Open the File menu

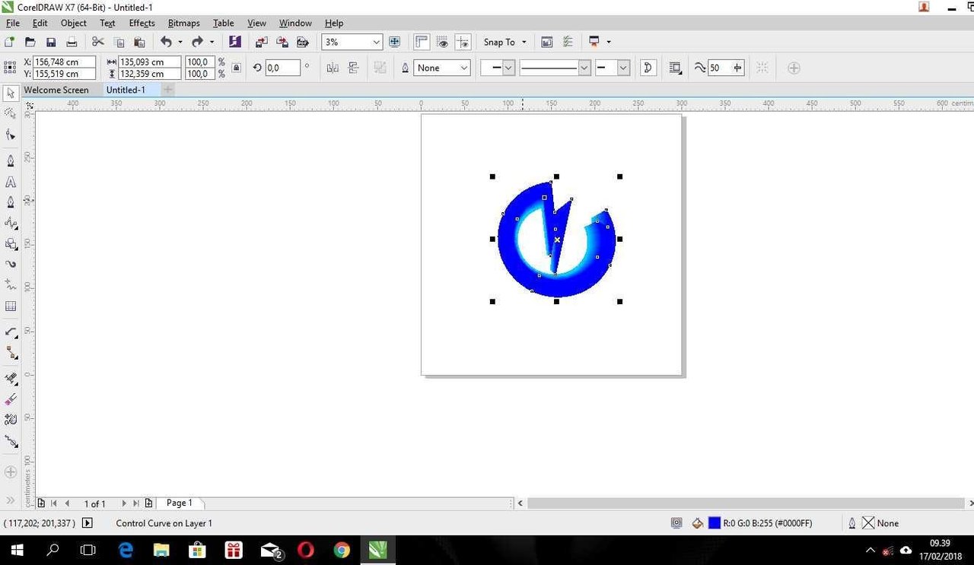12,23
